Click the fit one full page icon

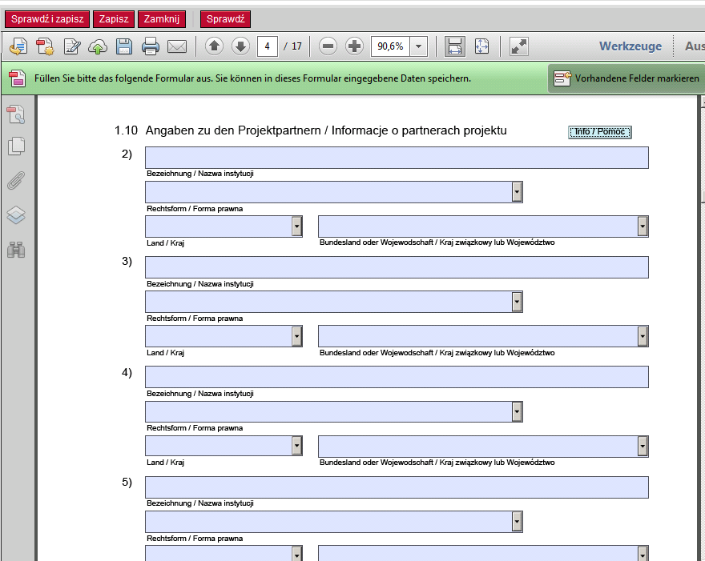click(x=481, y=46)
